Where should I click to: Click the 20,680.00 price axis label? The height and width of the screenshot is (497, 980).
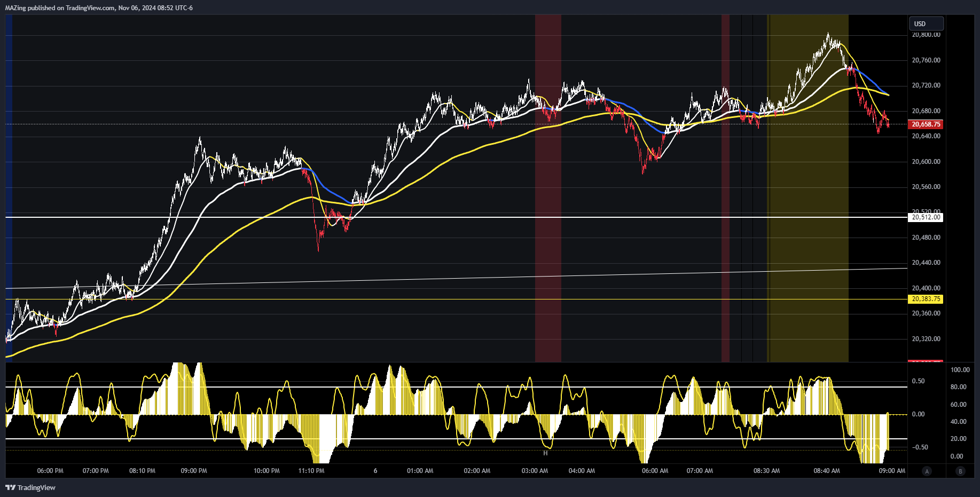click(x=926, y=111)
